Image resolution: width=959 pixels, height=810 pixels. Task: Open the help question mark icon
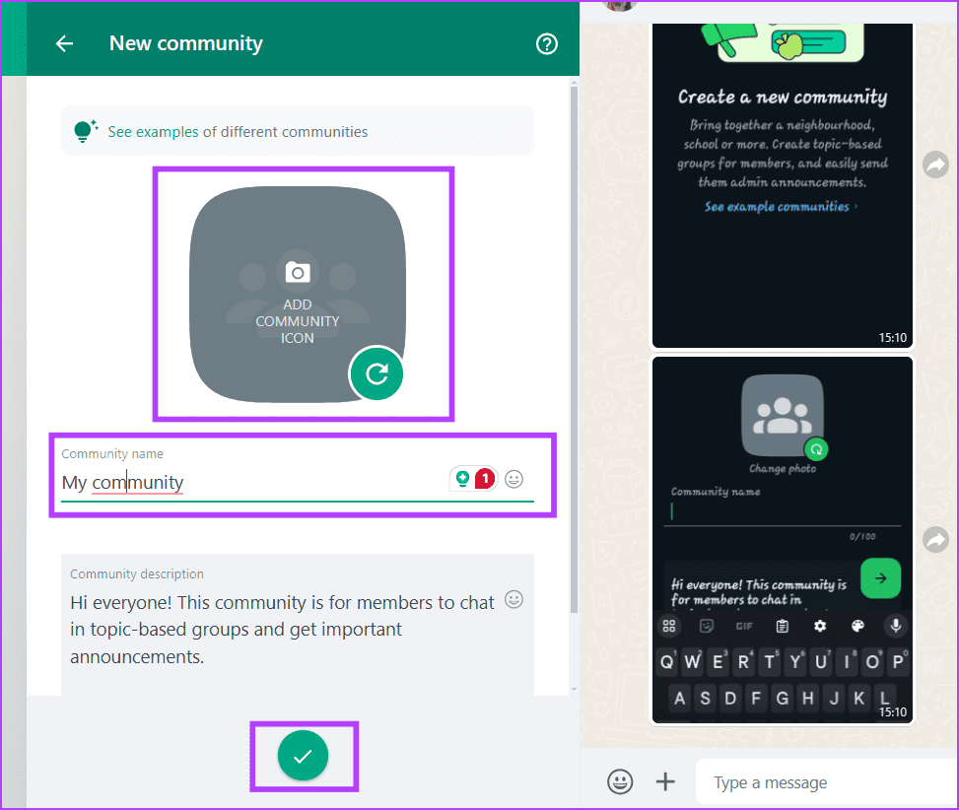(x=546, y=43)
